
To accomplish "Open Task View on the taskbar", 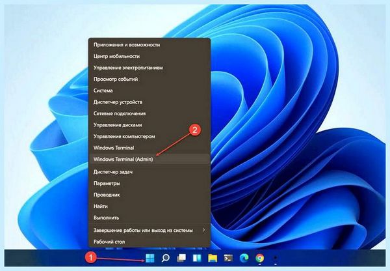I will click(181, 258).
